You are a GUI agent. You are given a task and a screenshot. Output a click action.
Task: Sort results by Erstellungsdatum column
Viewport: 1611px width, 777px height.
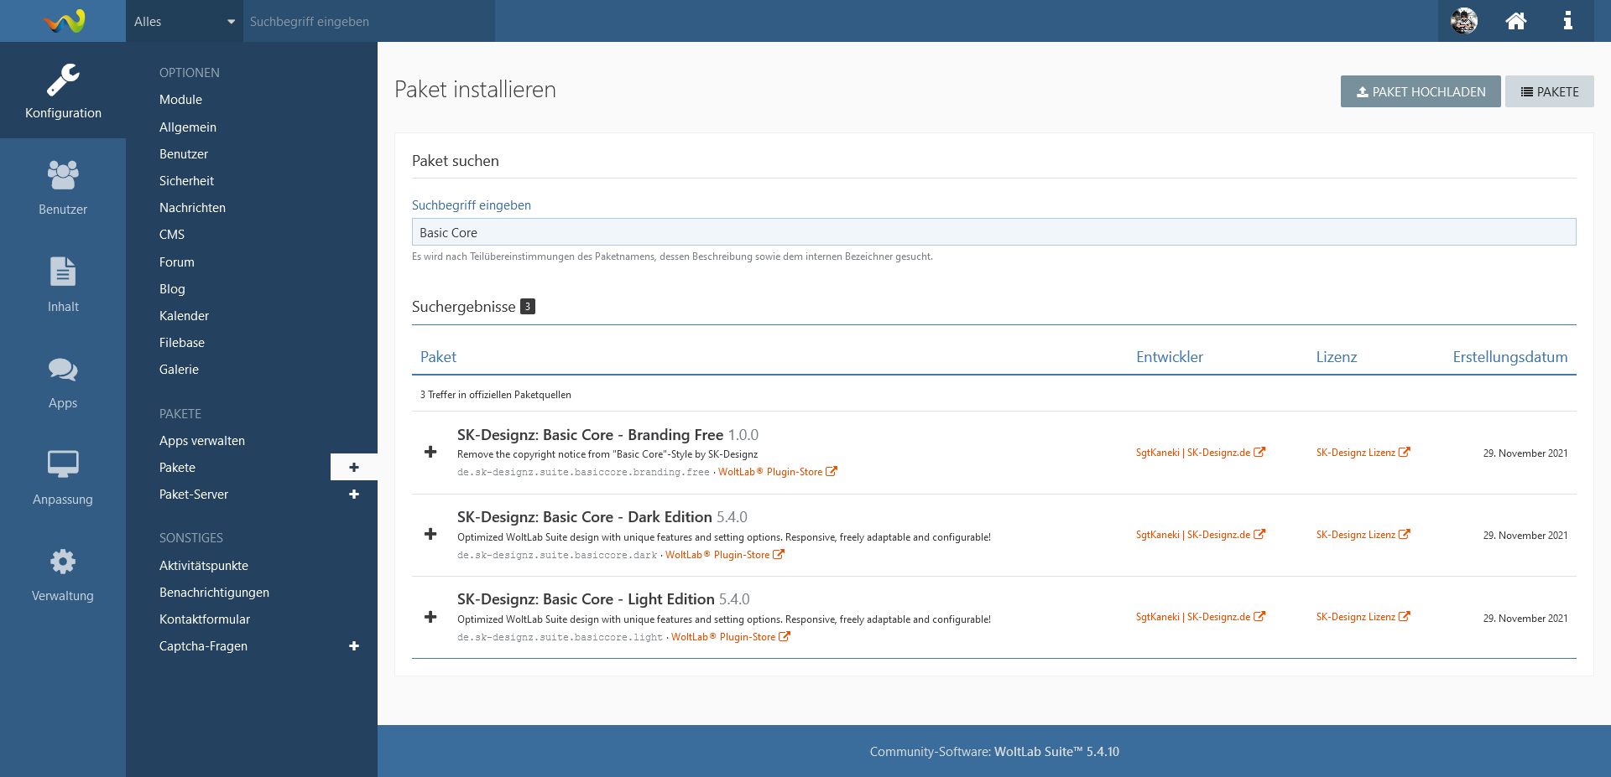[1509, 357]
